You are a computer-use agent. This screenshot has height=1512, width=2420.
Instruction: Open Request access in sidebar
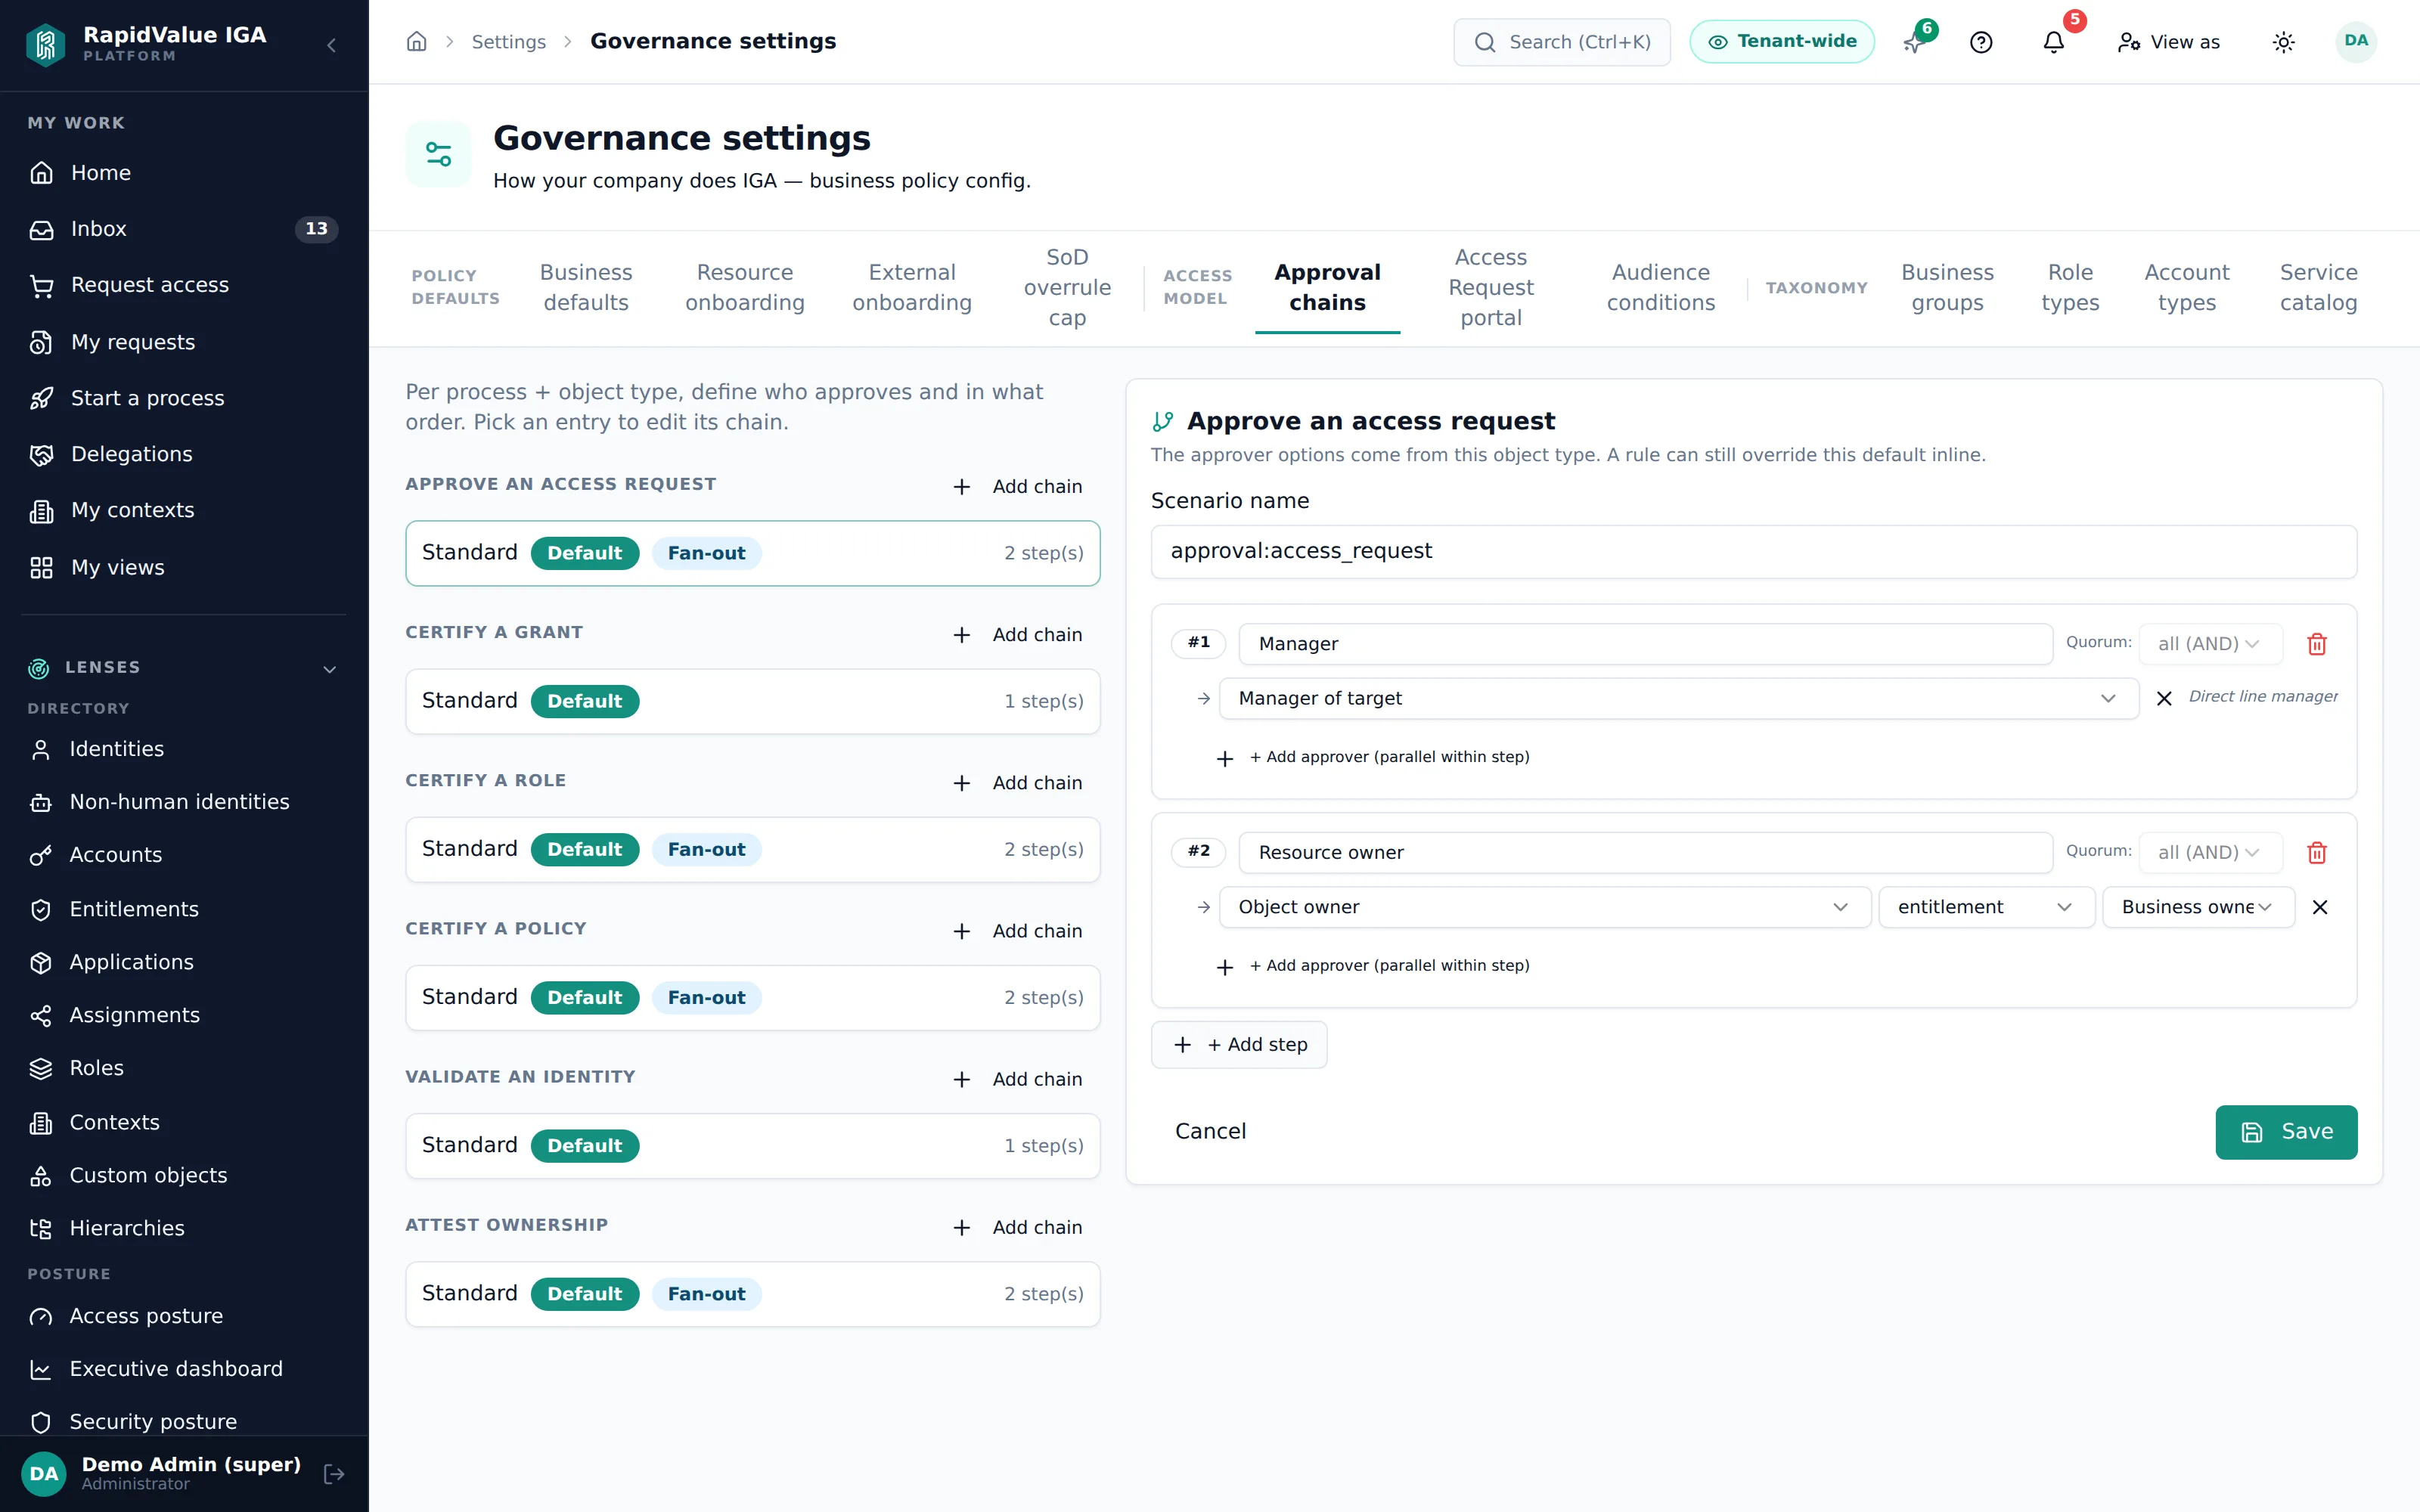184,285
